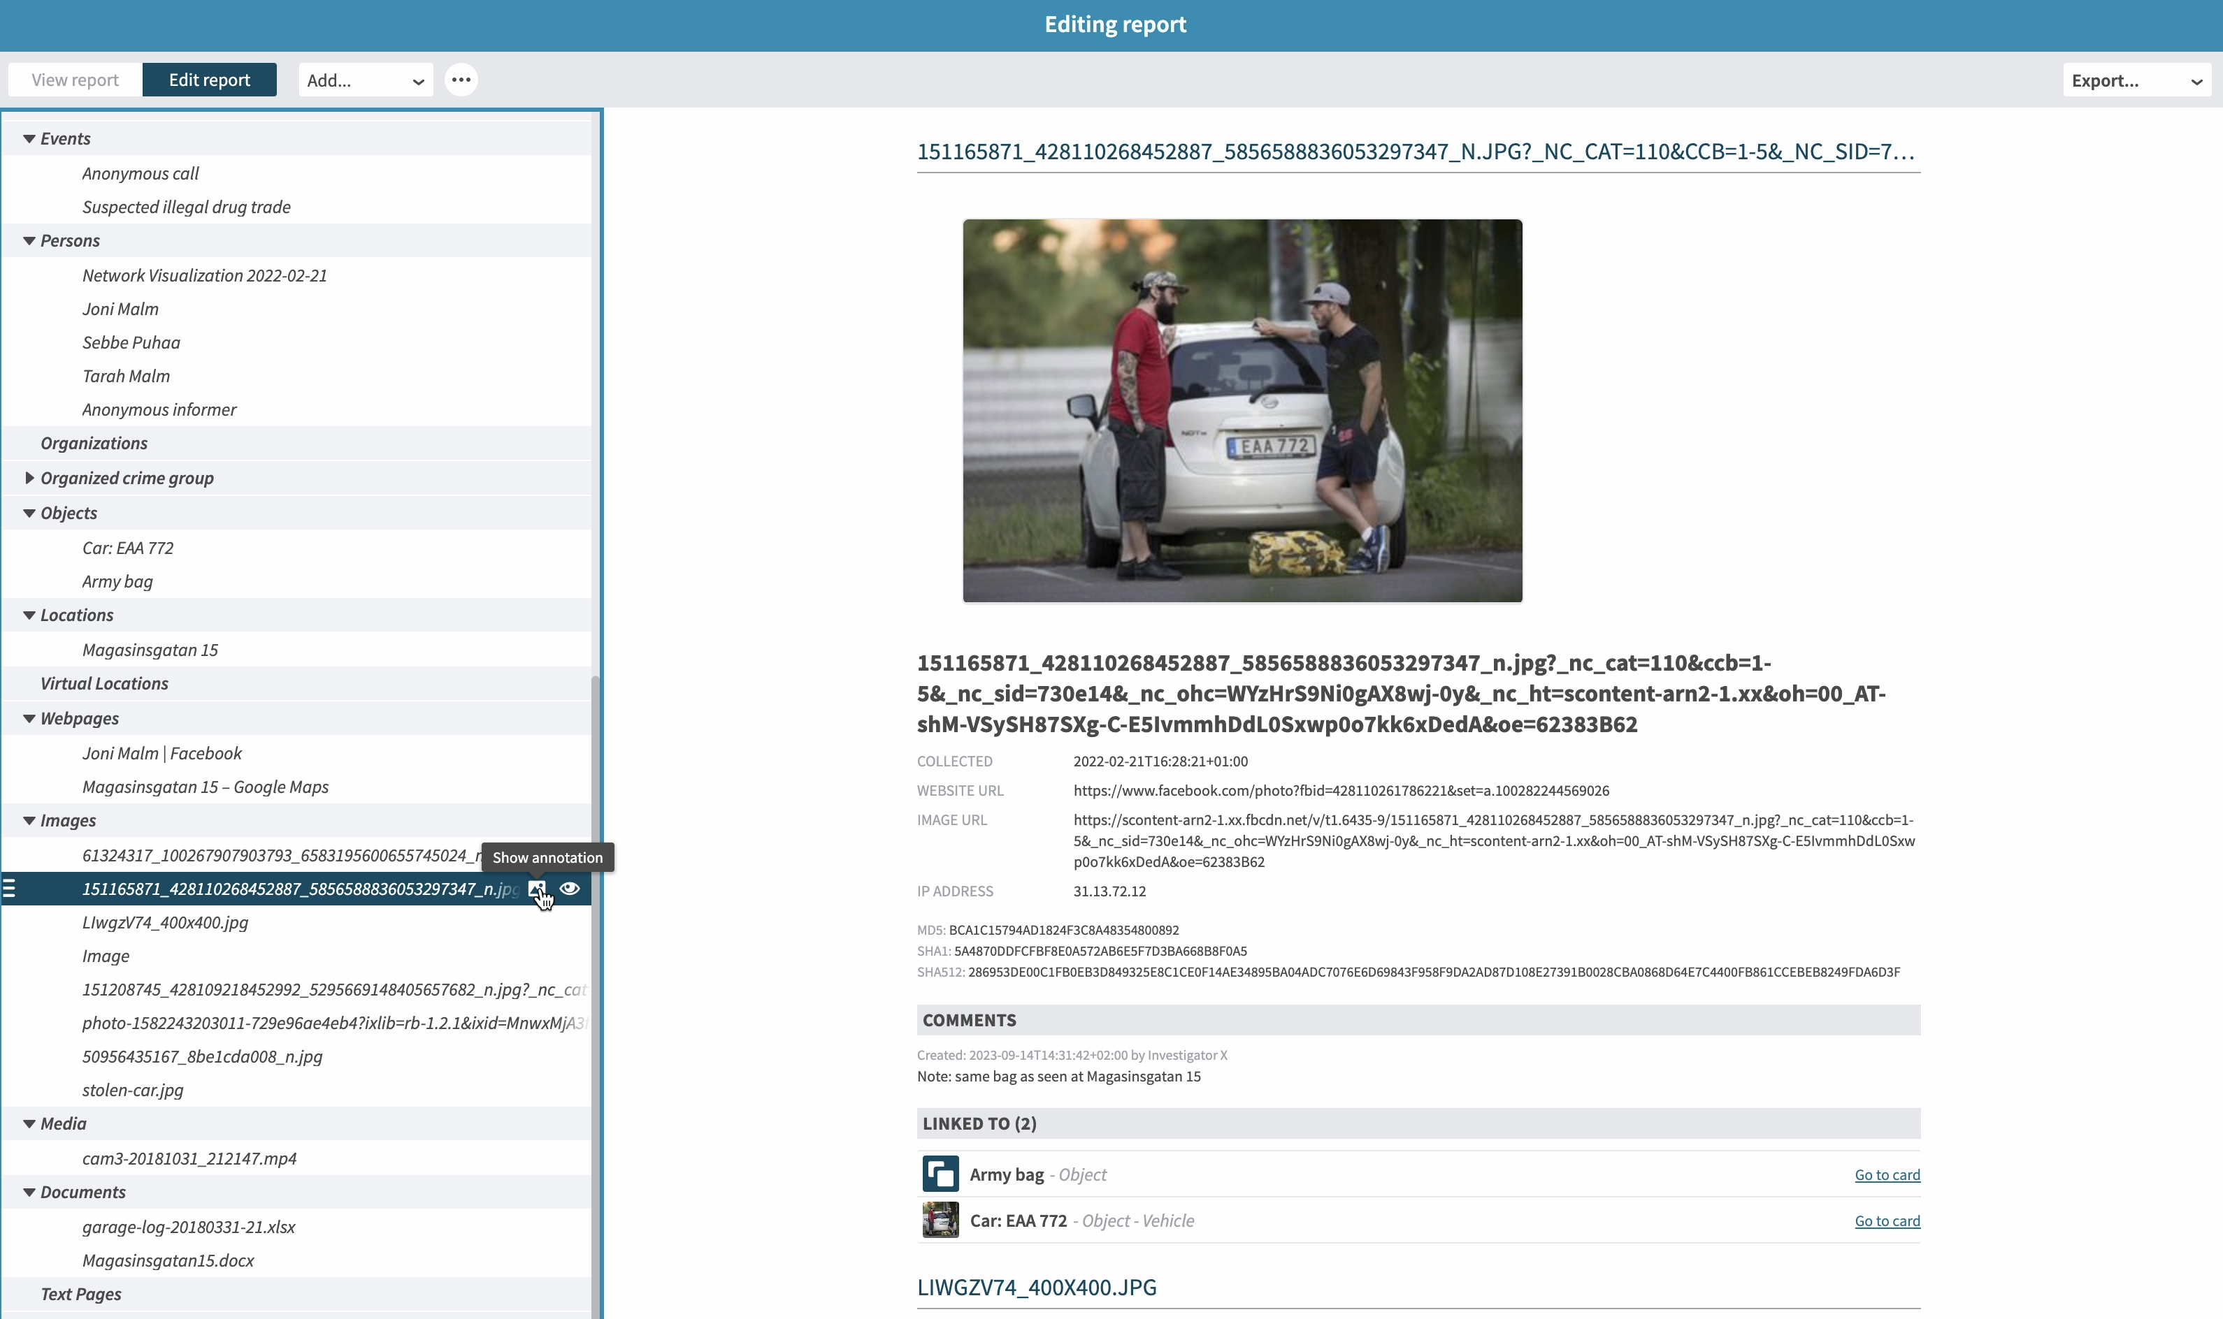Select 50956435167_8be1cda008_n.jpg image

click(x=202, y=1057)
